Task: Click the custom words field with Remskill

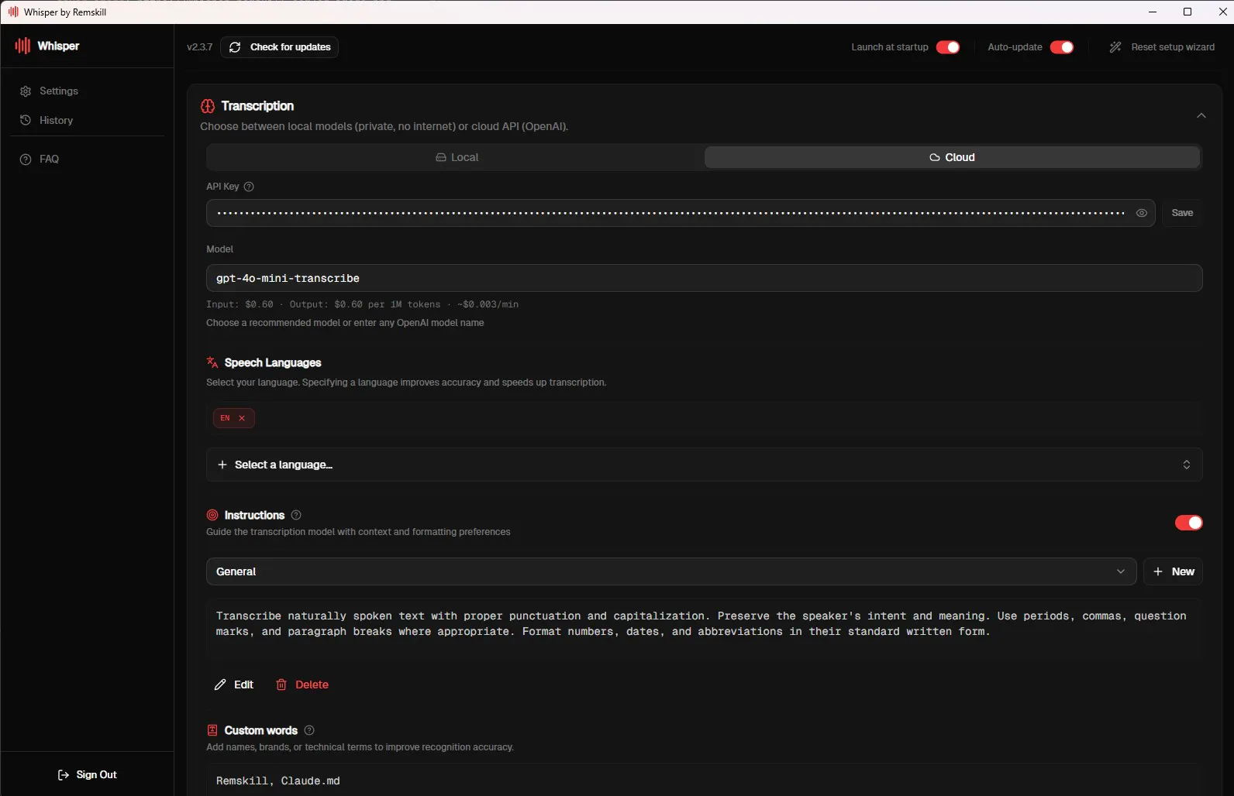Action: (x=704, y=781)
